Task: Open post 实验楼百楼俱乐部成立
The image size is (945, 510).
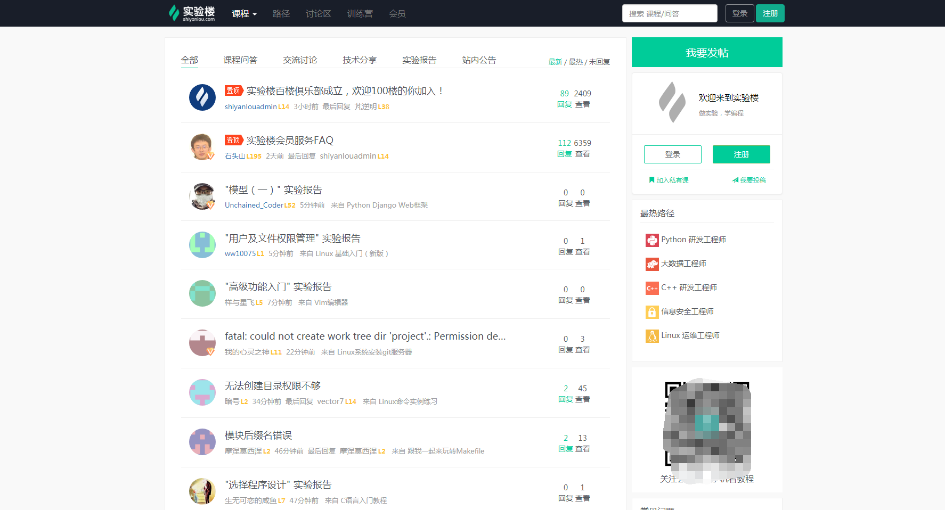Action: pyautogui.click(x=345, y=91)
